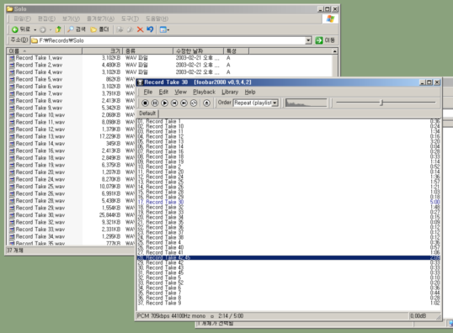Click the Play button in foobar2000
This screenshot has width=453, height=333.
165,103
